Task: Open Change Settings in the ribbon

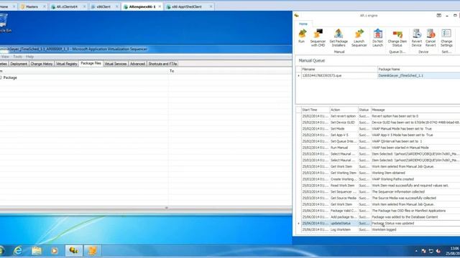Action: [446, 38]
